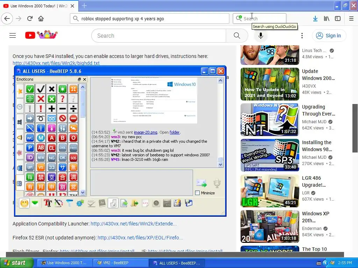Screen dimensions: 358x268
Task: Open the blue gear chat settings icon
Action: coord(80,203)
